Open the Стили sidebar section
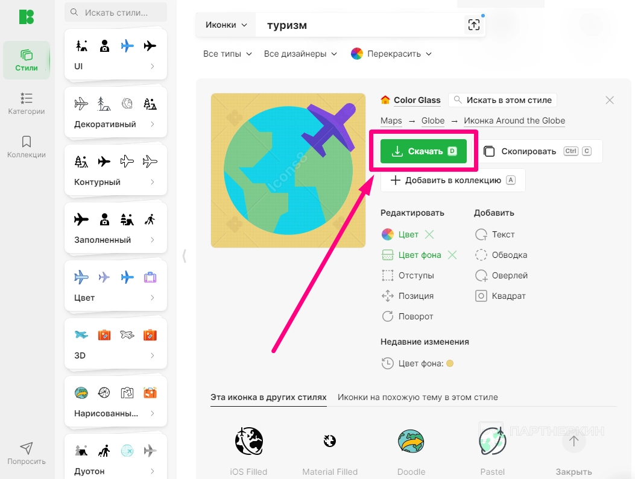This screenshot has width=635, height=479. pos(27,60)
